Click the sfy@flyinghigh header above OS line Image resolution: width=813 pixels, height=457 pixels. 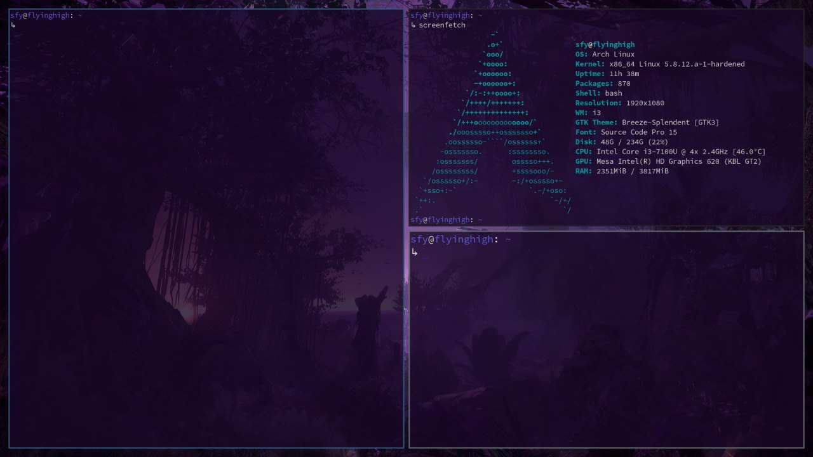point(605,44)
